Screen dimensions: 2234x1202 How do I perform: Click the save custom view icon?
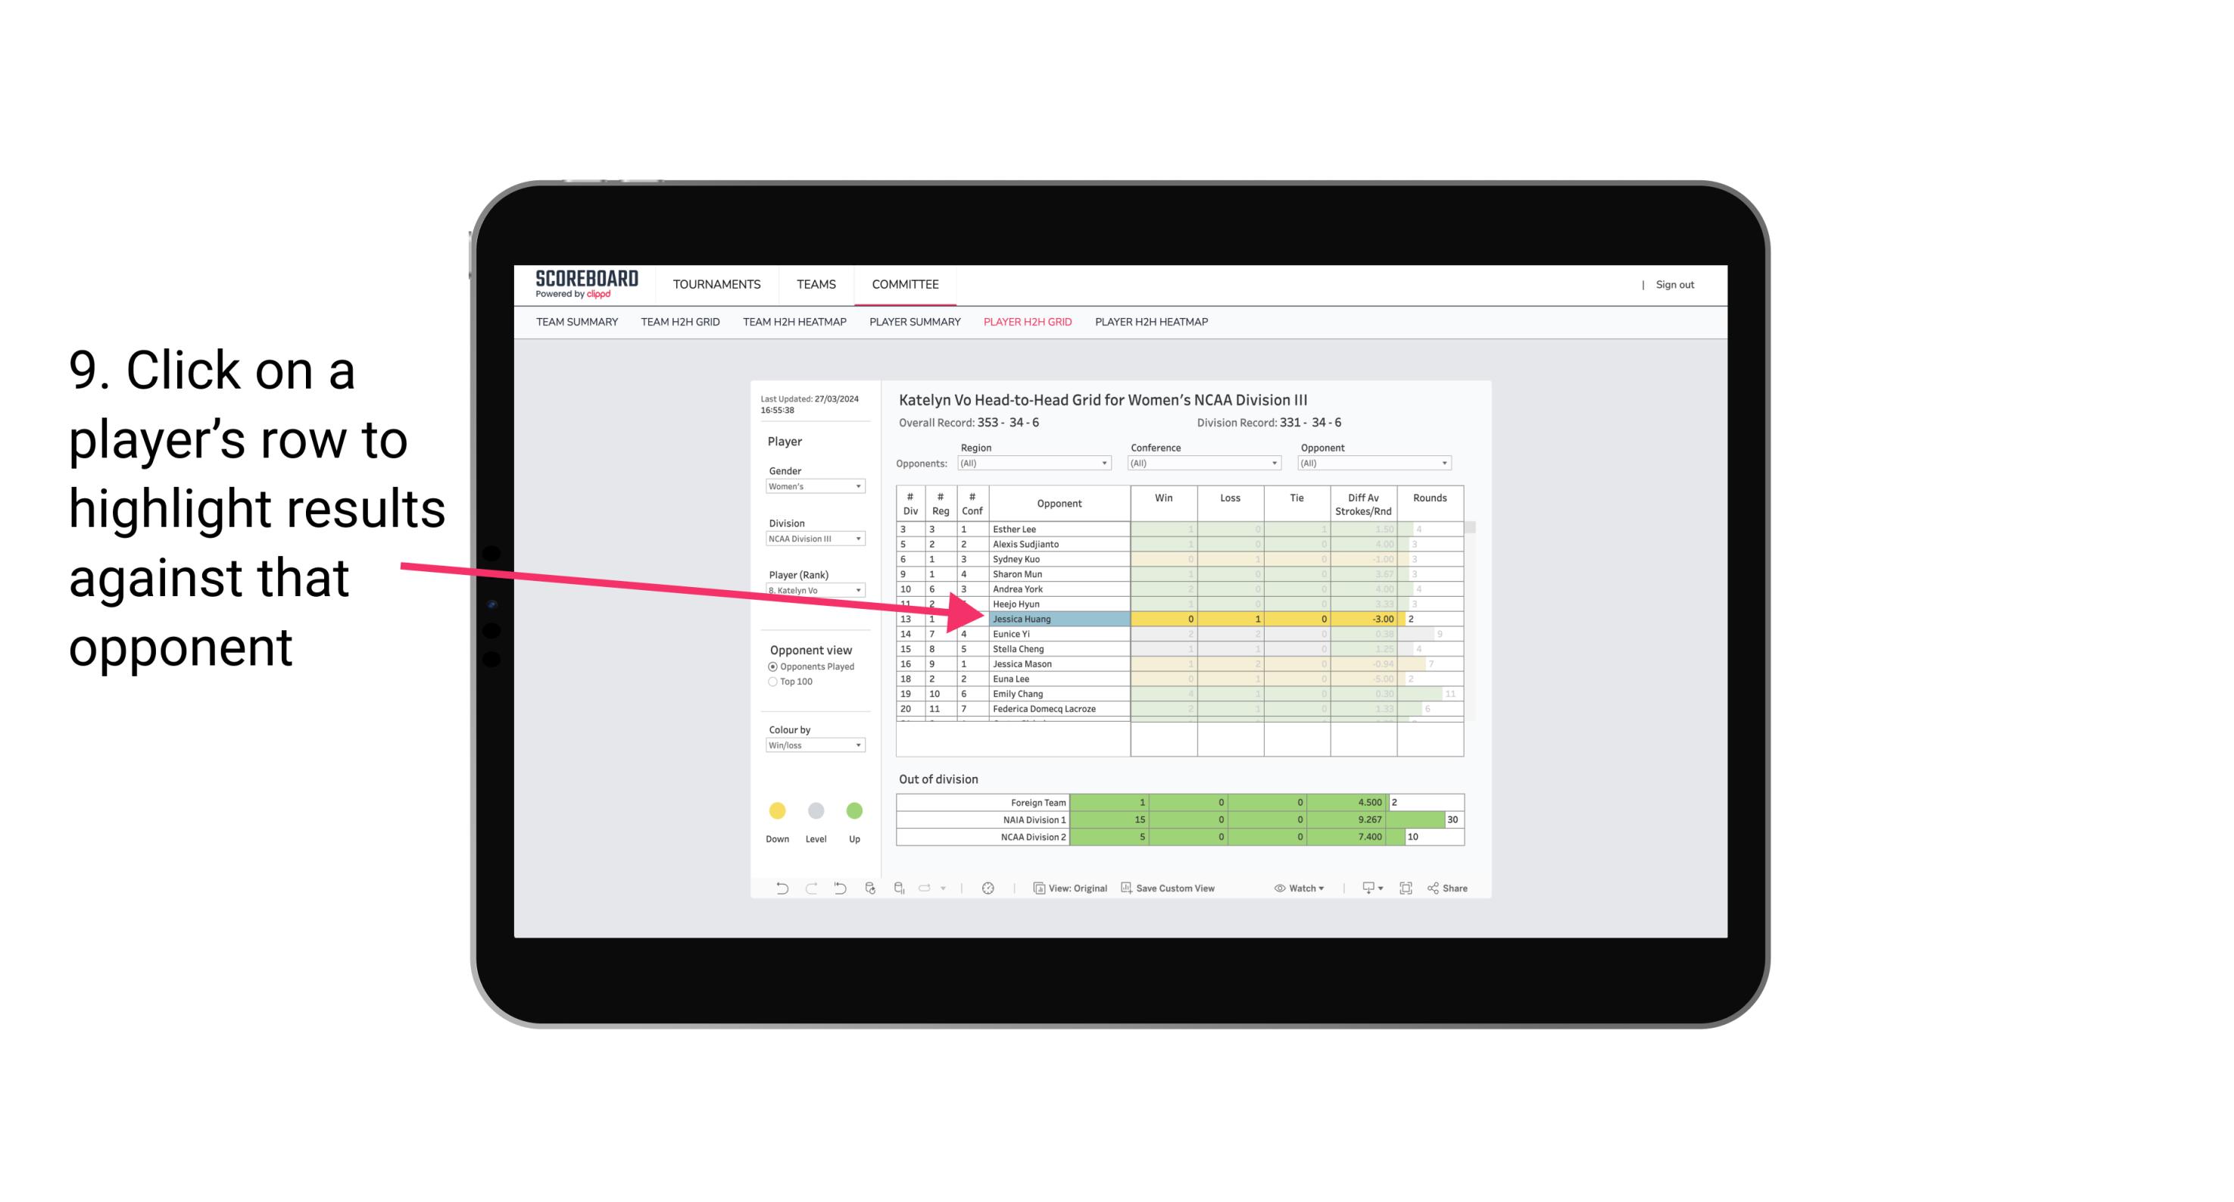pyautogui.click(x=1128, y=890)
